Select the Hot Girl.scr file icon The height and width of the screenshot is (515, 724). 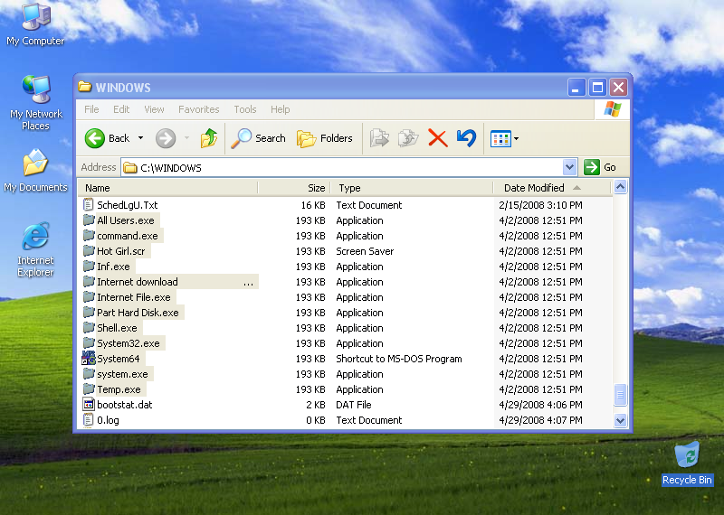[89, 251]
